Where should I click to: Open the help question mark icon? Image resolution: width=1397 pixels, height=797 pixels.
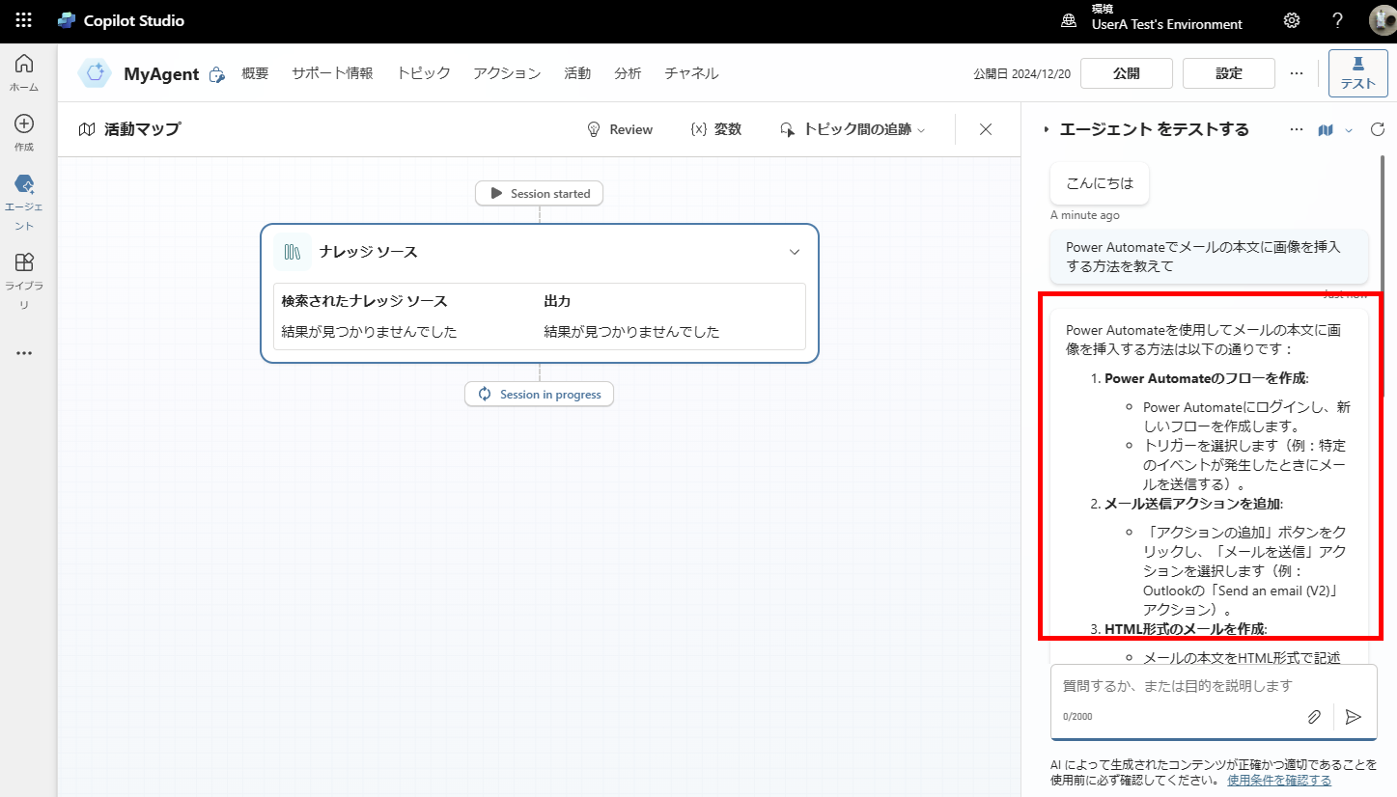(1337, 19)
